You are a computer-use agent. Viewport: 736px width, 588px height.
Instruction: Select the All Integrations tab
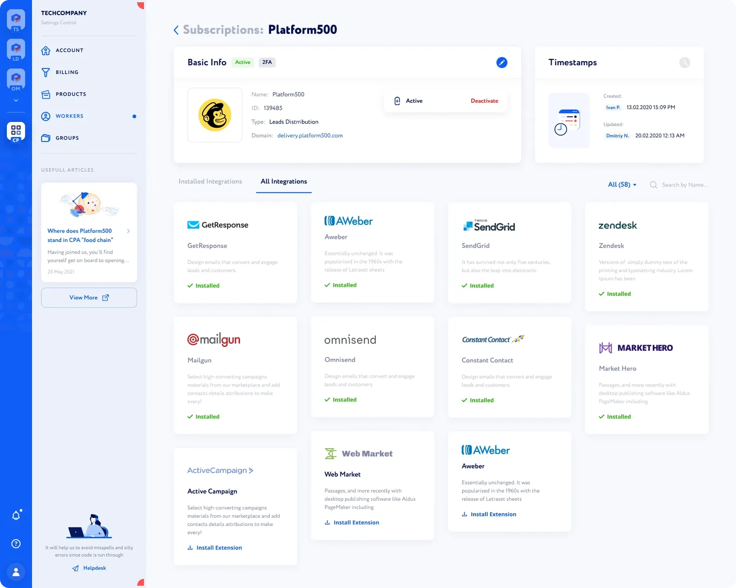pyautogui.click(x=284, y=181)
